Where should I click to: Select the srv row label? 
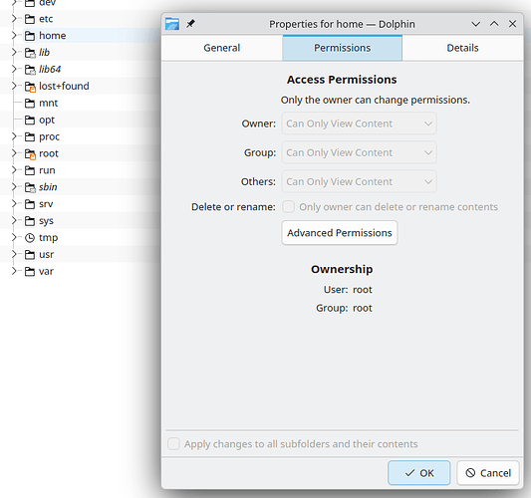click(46, 204)
